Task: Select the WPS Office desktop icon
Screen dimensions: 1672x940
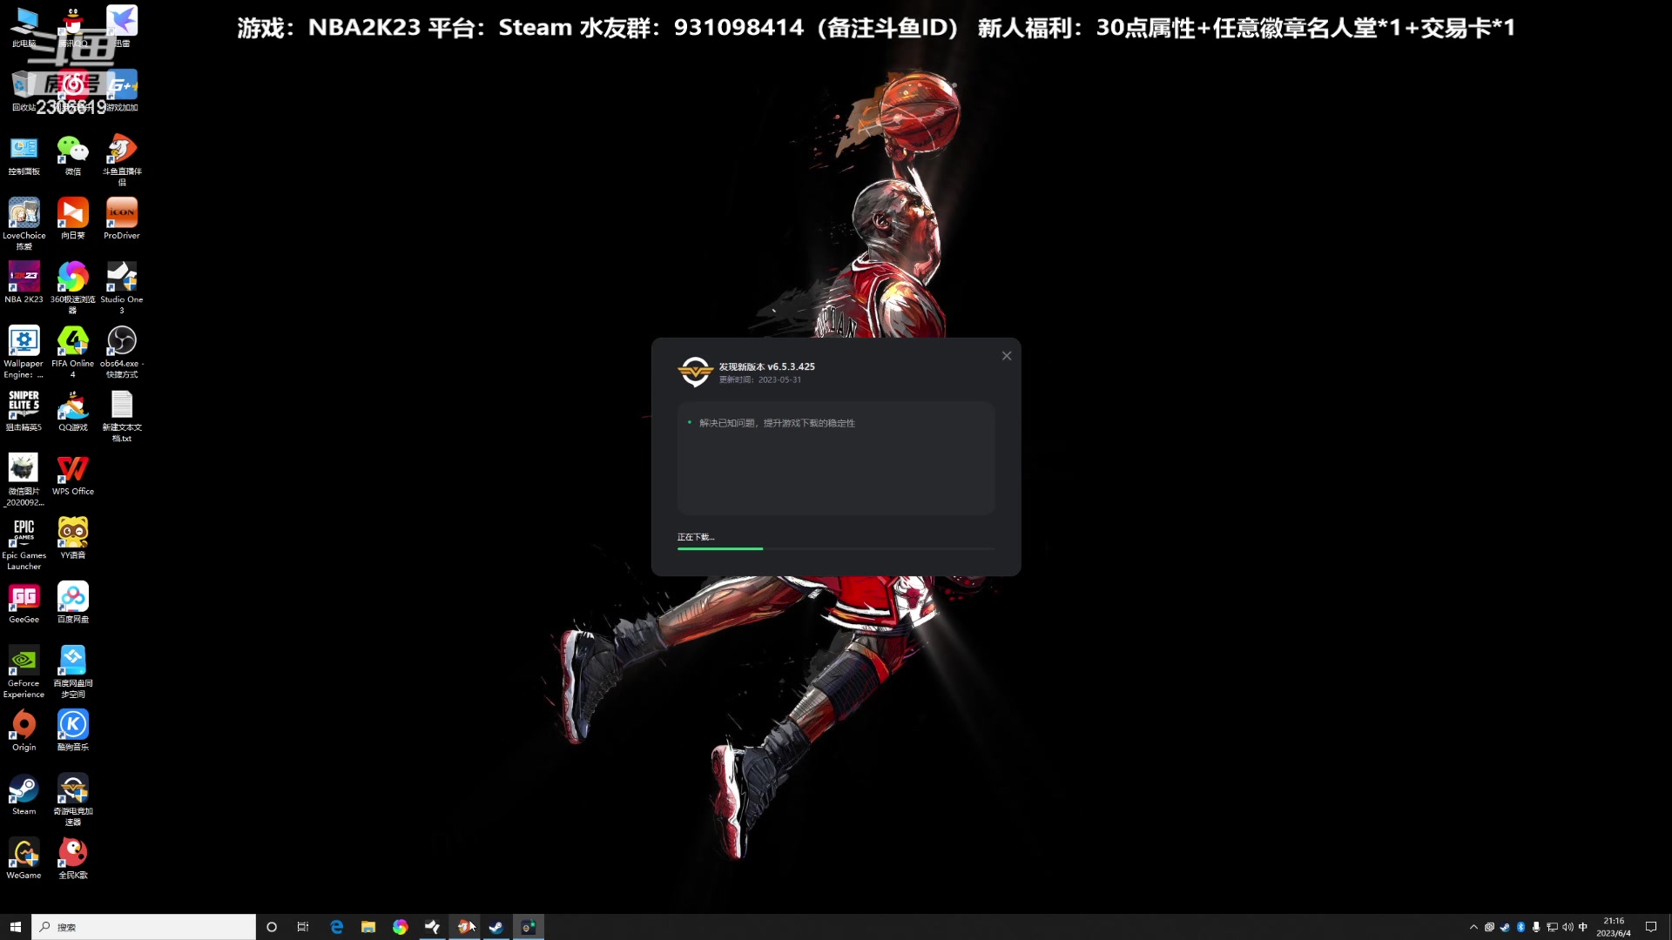Action: tap(73, 475)
